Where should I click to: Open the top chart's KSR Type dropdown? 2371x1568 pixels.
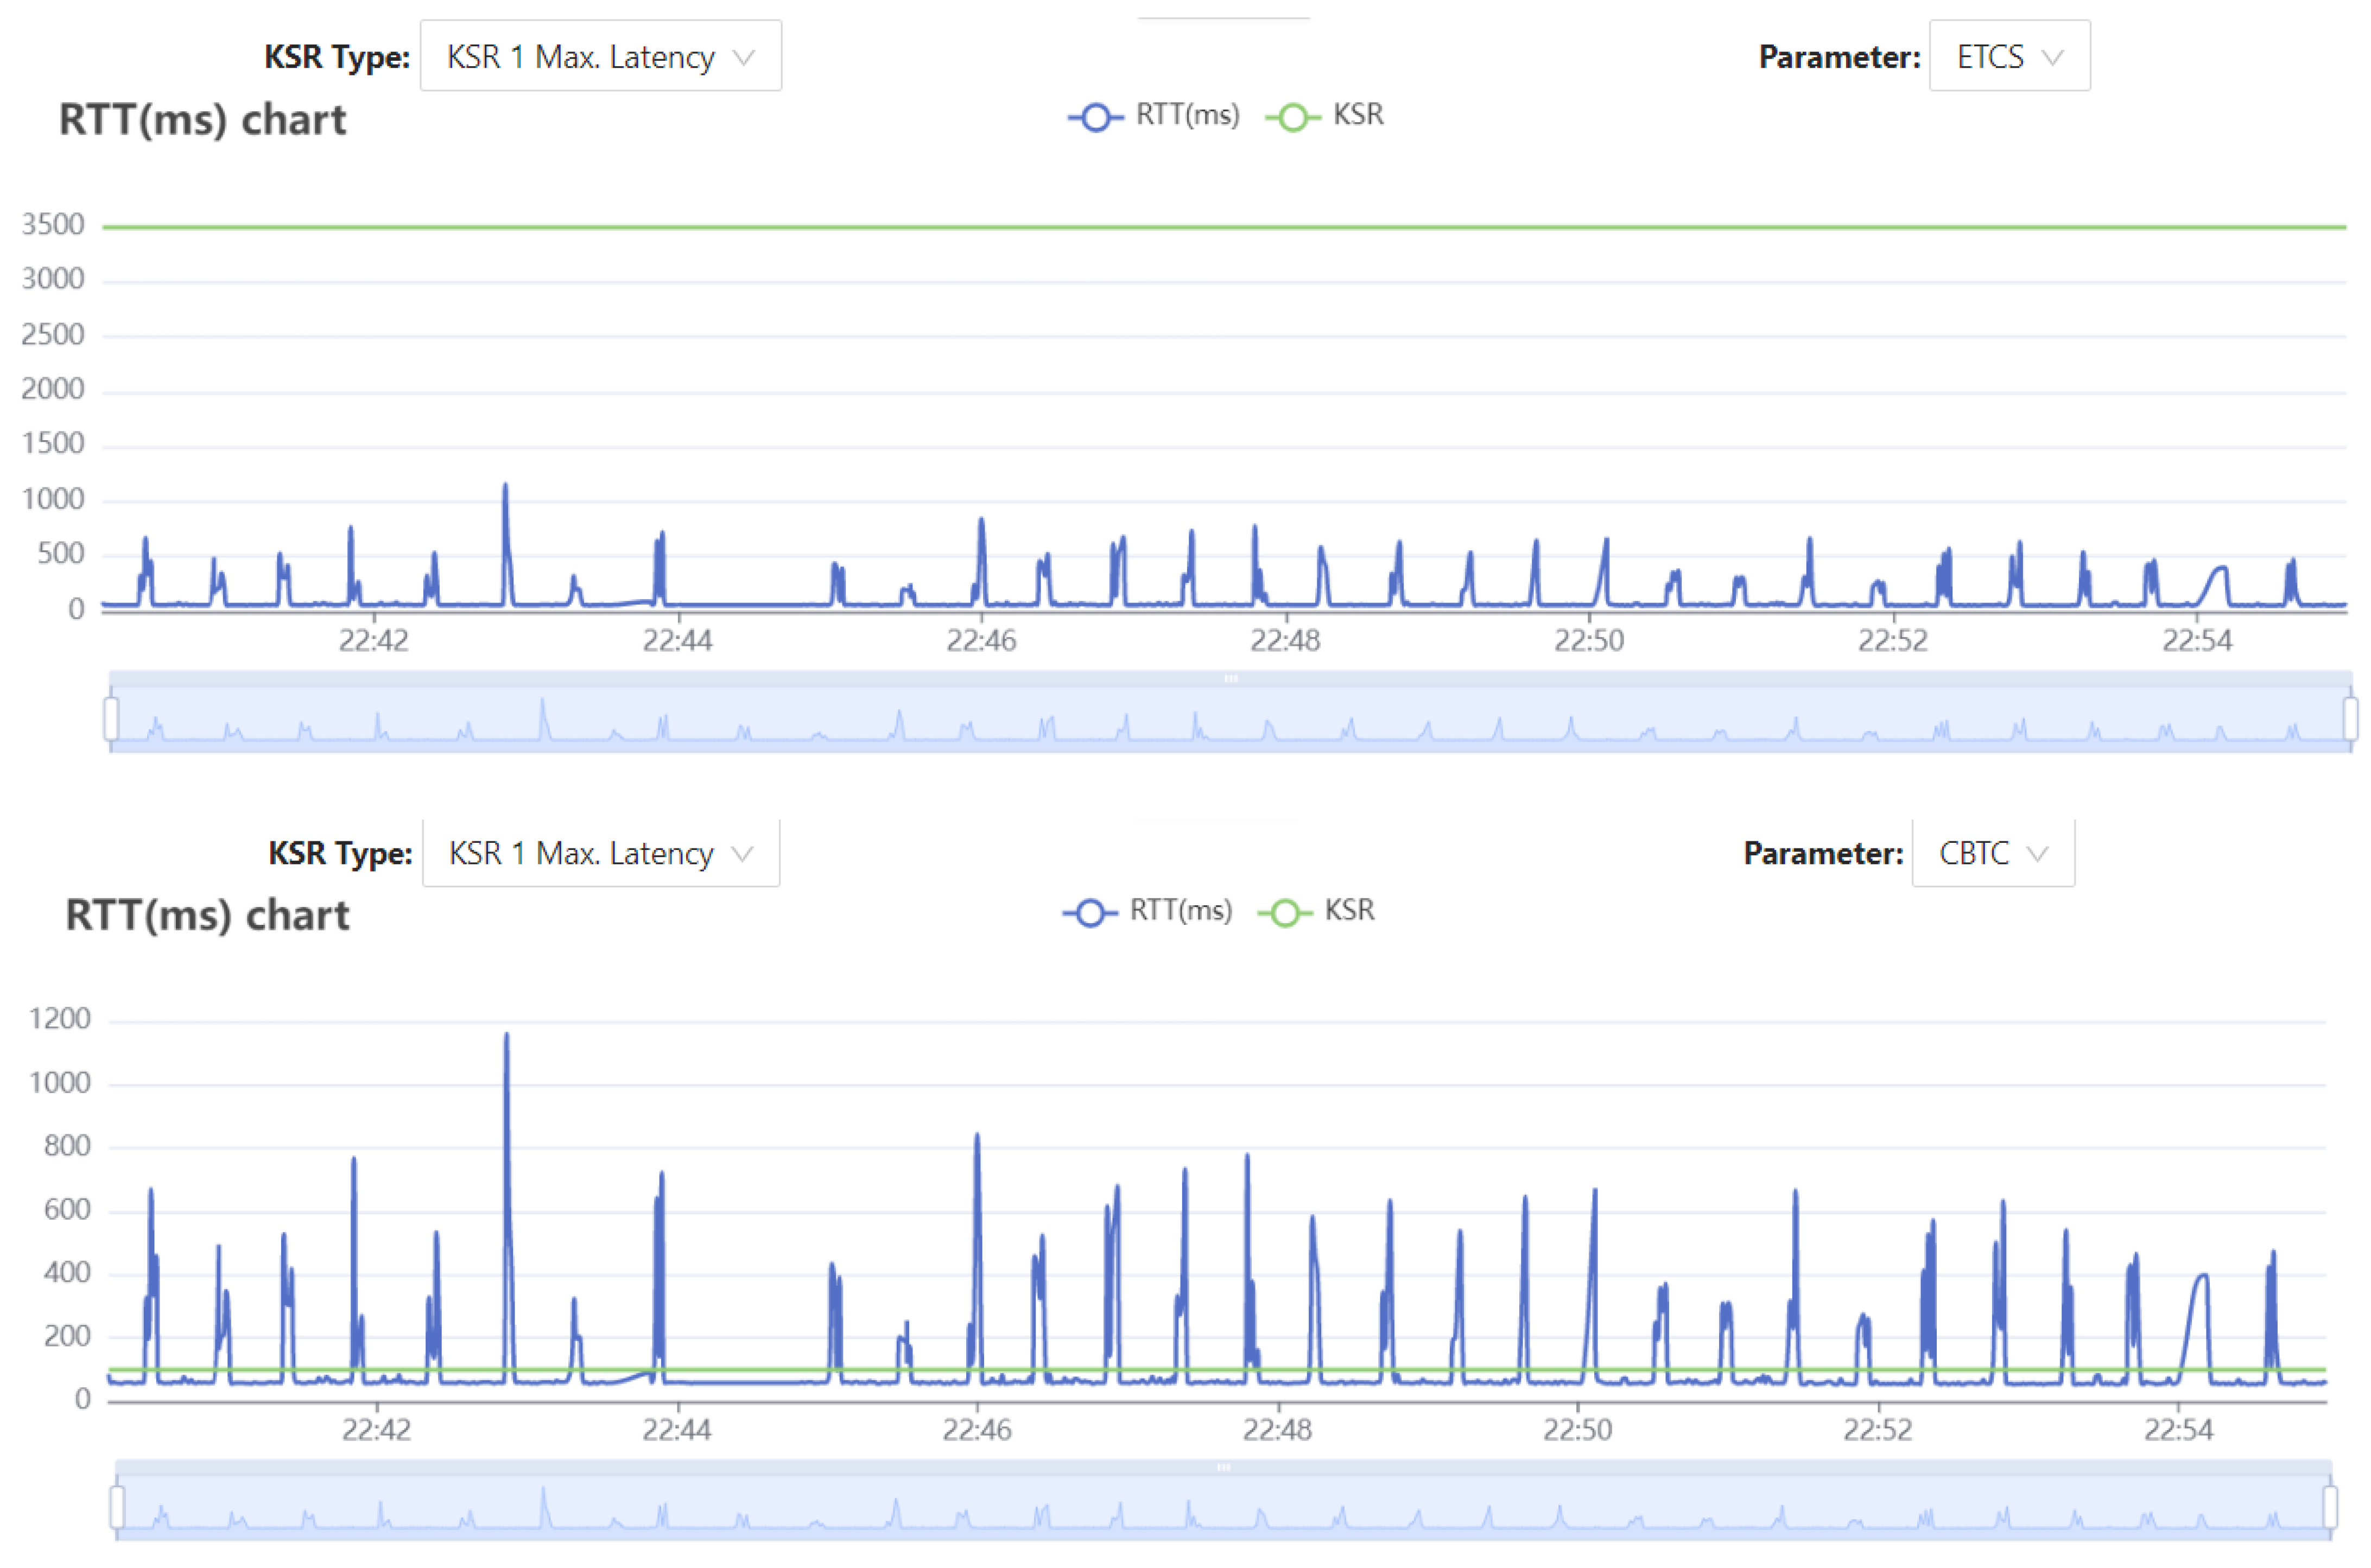[x=600, y=57]
